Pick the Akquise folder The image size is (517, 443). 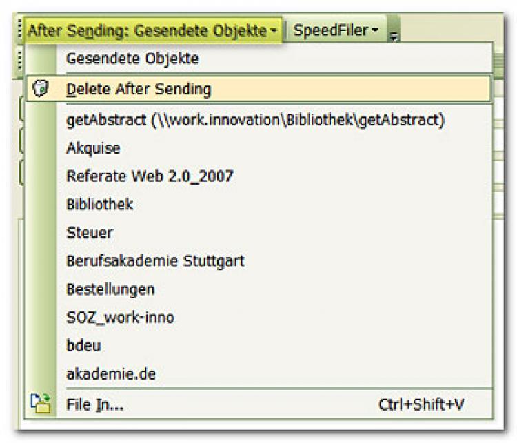(x=93, y=148)
